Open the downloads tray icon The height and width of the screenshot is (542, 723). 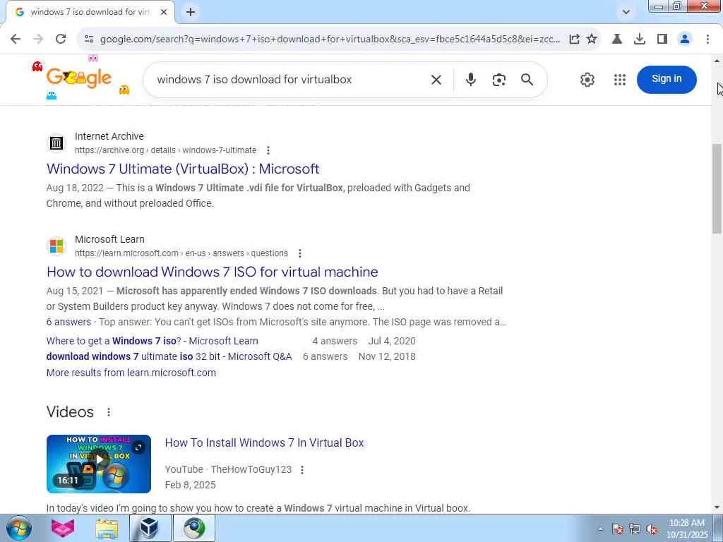640,40
